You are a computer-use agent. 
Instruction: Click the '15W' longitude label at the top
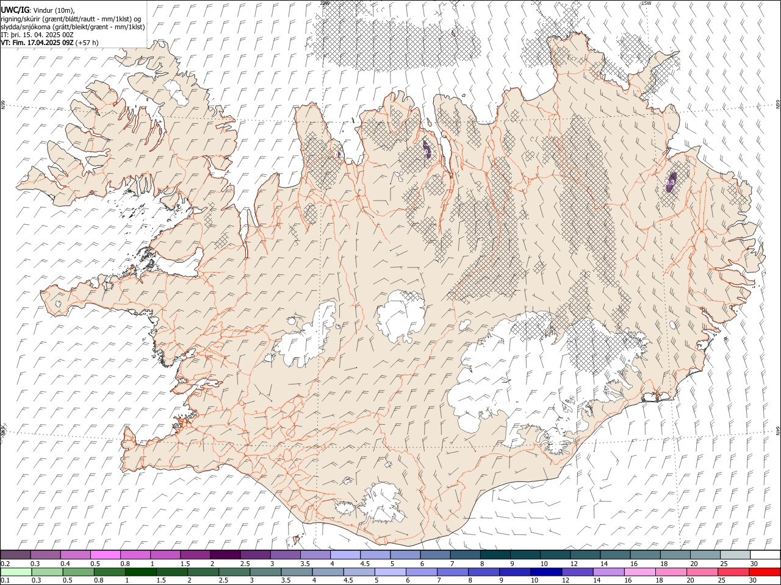646,3
